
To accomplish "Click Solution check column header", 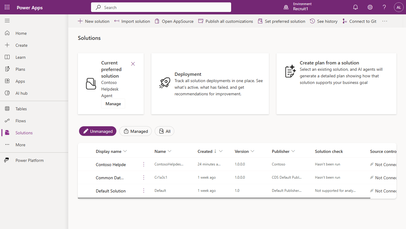I will [329, 151].
